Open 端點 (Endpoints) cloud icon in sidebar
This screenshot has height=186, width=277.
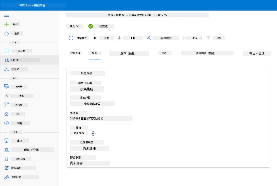coord(7,123)
